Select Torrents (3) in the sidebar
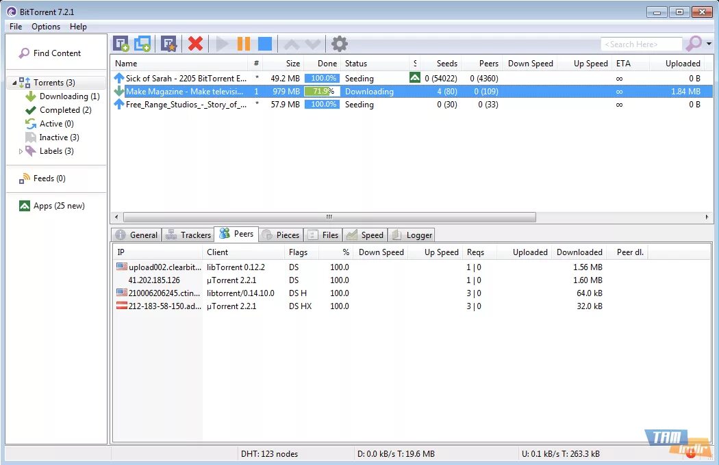Screen dimensions: 719x465 pos(54,83)
